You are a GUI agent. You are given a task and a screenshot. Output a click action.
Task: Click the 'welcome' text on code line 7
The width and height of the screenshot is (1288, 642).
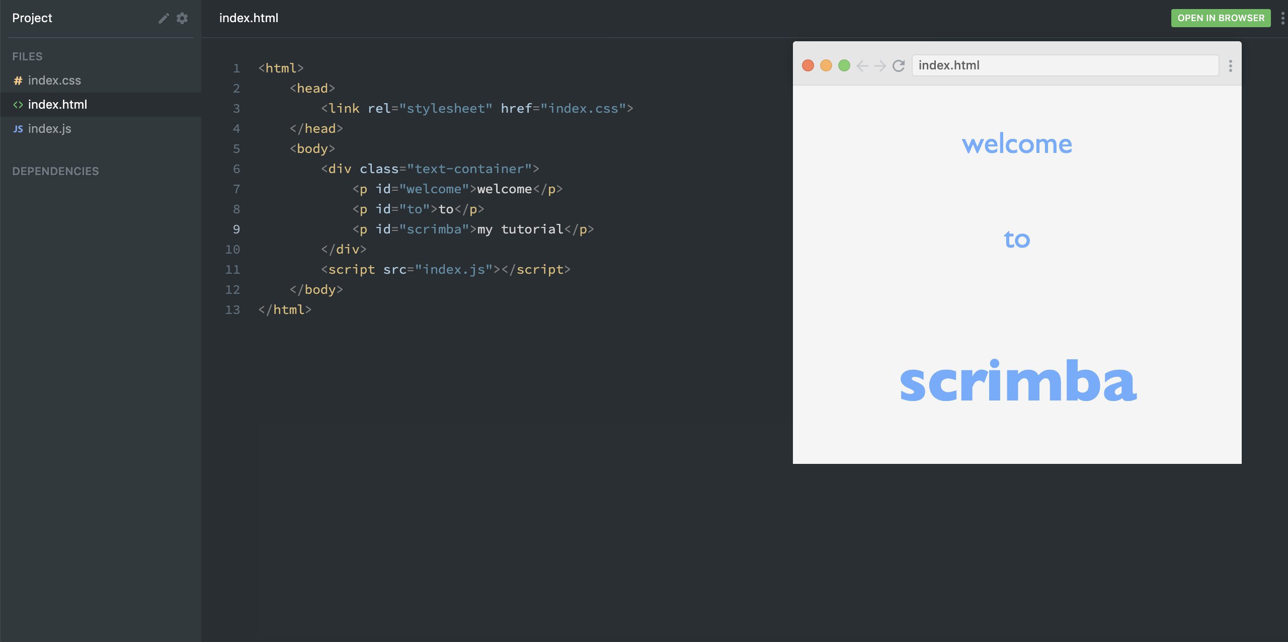[x=504, y=189]
